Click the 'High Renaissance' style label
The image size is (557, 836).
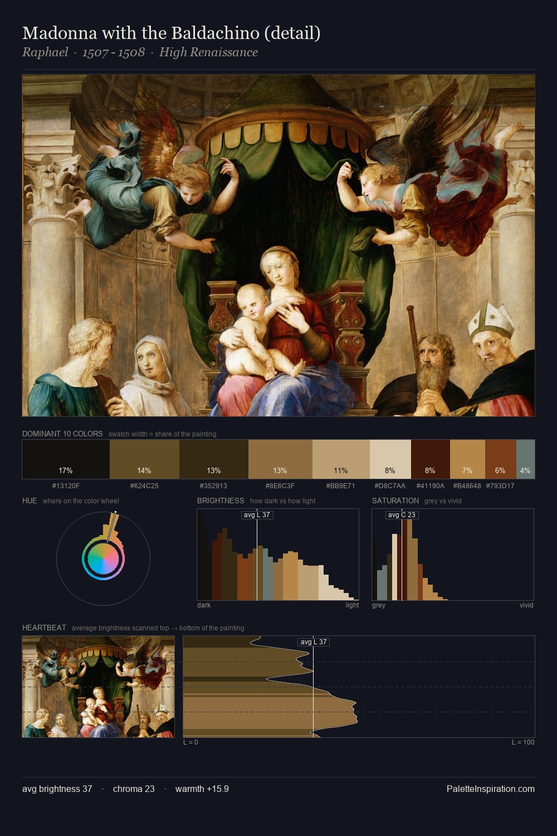208,52
